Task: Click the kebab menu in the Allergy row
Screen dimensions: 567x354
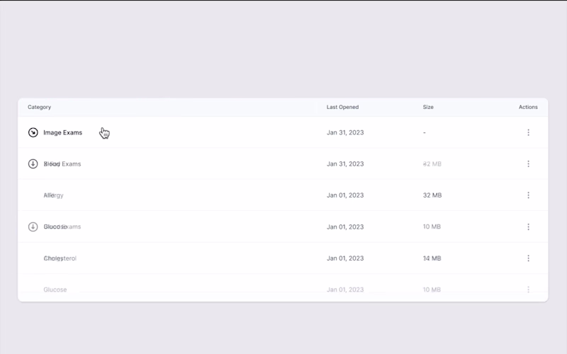Action: [x=528, y=195]
